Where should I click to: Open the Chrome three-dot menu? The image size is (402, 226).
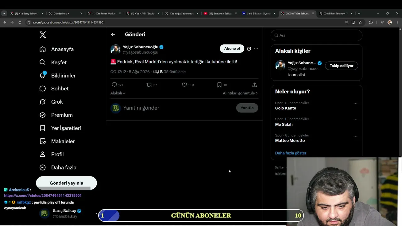coord(397,22)
